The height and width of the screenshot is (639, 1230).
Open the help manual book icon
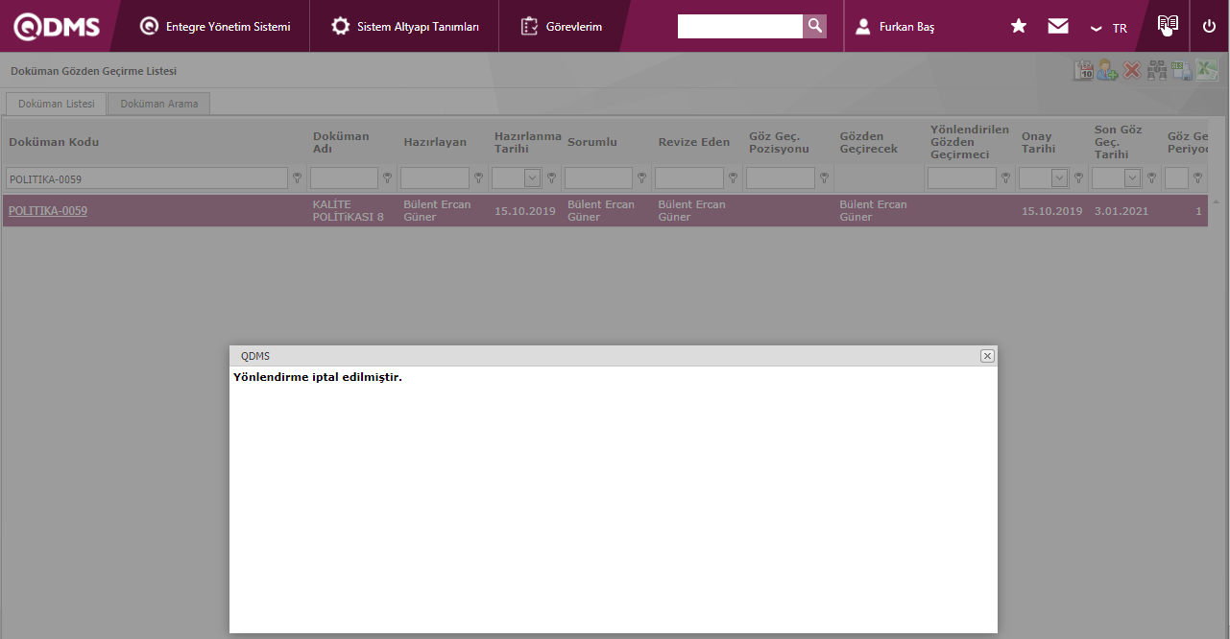(x=1168, y=26)
